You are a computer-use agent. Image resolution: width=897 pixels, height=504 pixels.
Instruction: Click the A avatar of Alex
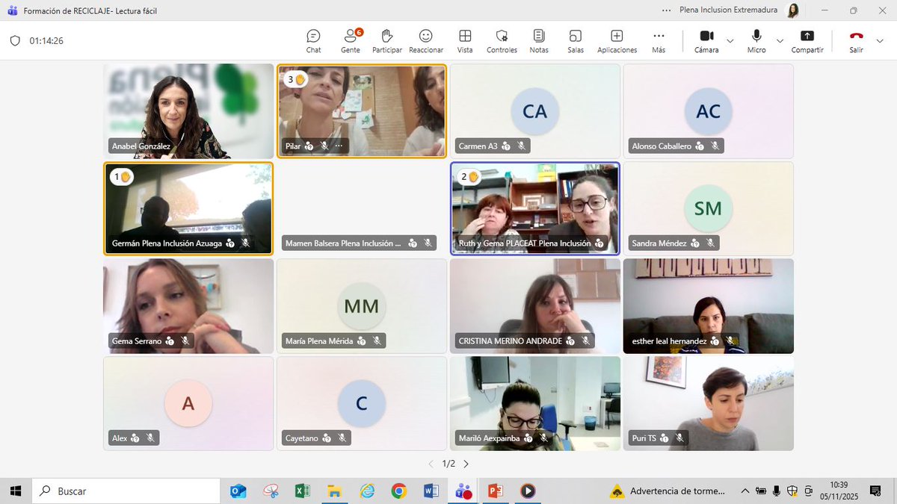pyautogui.click(x=188, y=403)
